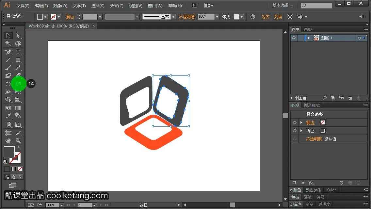371x209 pixels.
Task: Select the Artboard tool
Action: pos(8,133)
